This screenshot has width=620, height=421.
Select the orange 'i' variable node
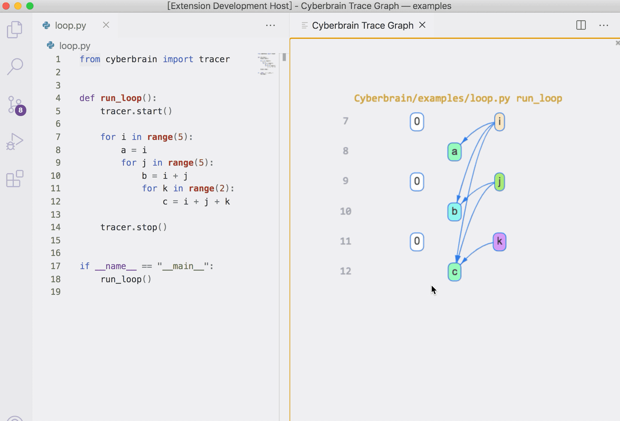point(499,122)
